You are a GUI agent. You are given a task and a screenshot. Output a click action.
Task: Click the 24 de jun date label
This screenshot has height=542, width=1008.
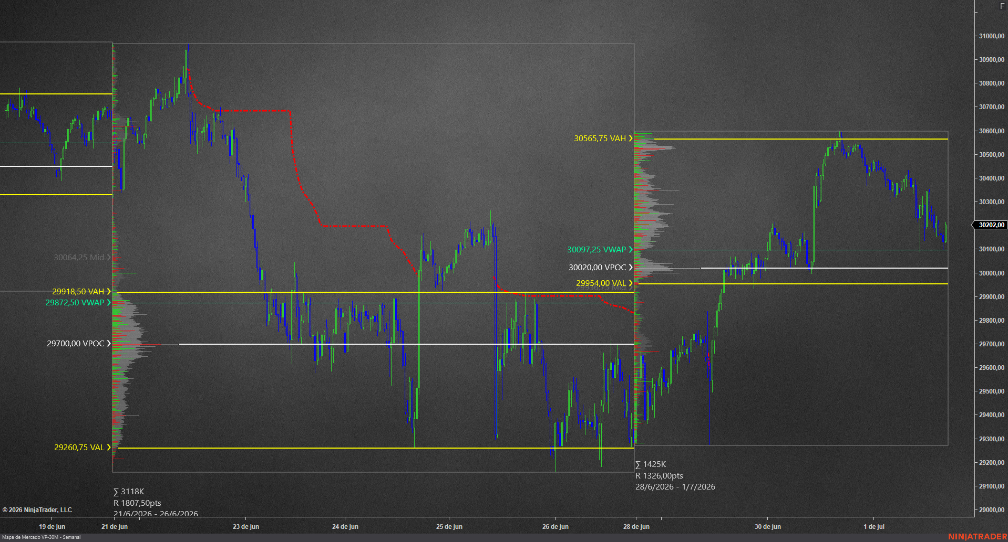pyautogui.click(x=345, y=527)
